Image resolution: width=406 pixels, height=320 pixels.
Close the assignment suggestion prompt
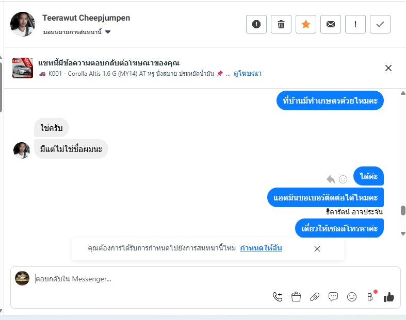[x=317, y=249]
